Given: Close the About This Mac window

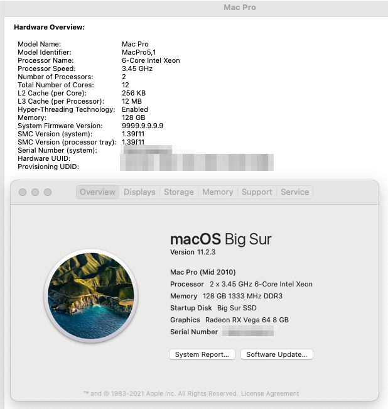Looking at the screenshot, I should coord(23,192).
